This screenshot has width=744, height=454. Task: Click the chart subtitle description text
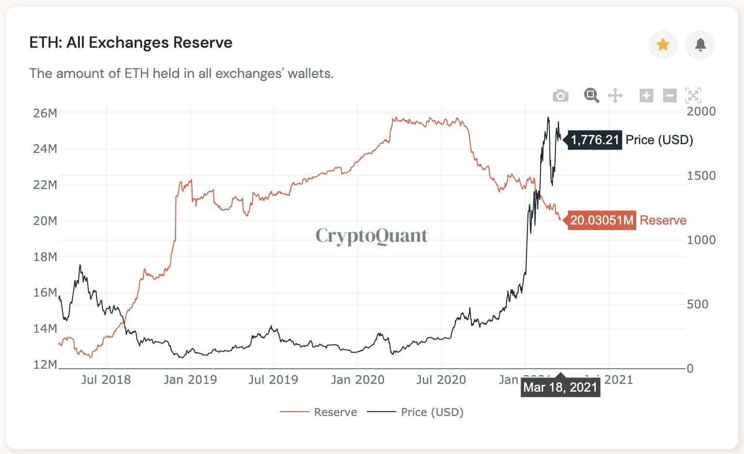click(181, 74)
